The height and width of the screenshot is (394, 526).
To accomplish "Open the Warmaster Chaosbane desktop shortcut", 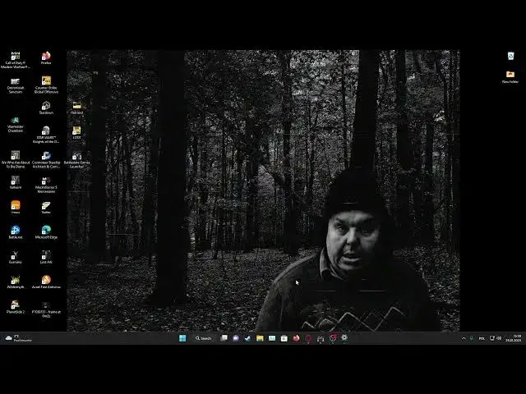I will pos(16,125).
